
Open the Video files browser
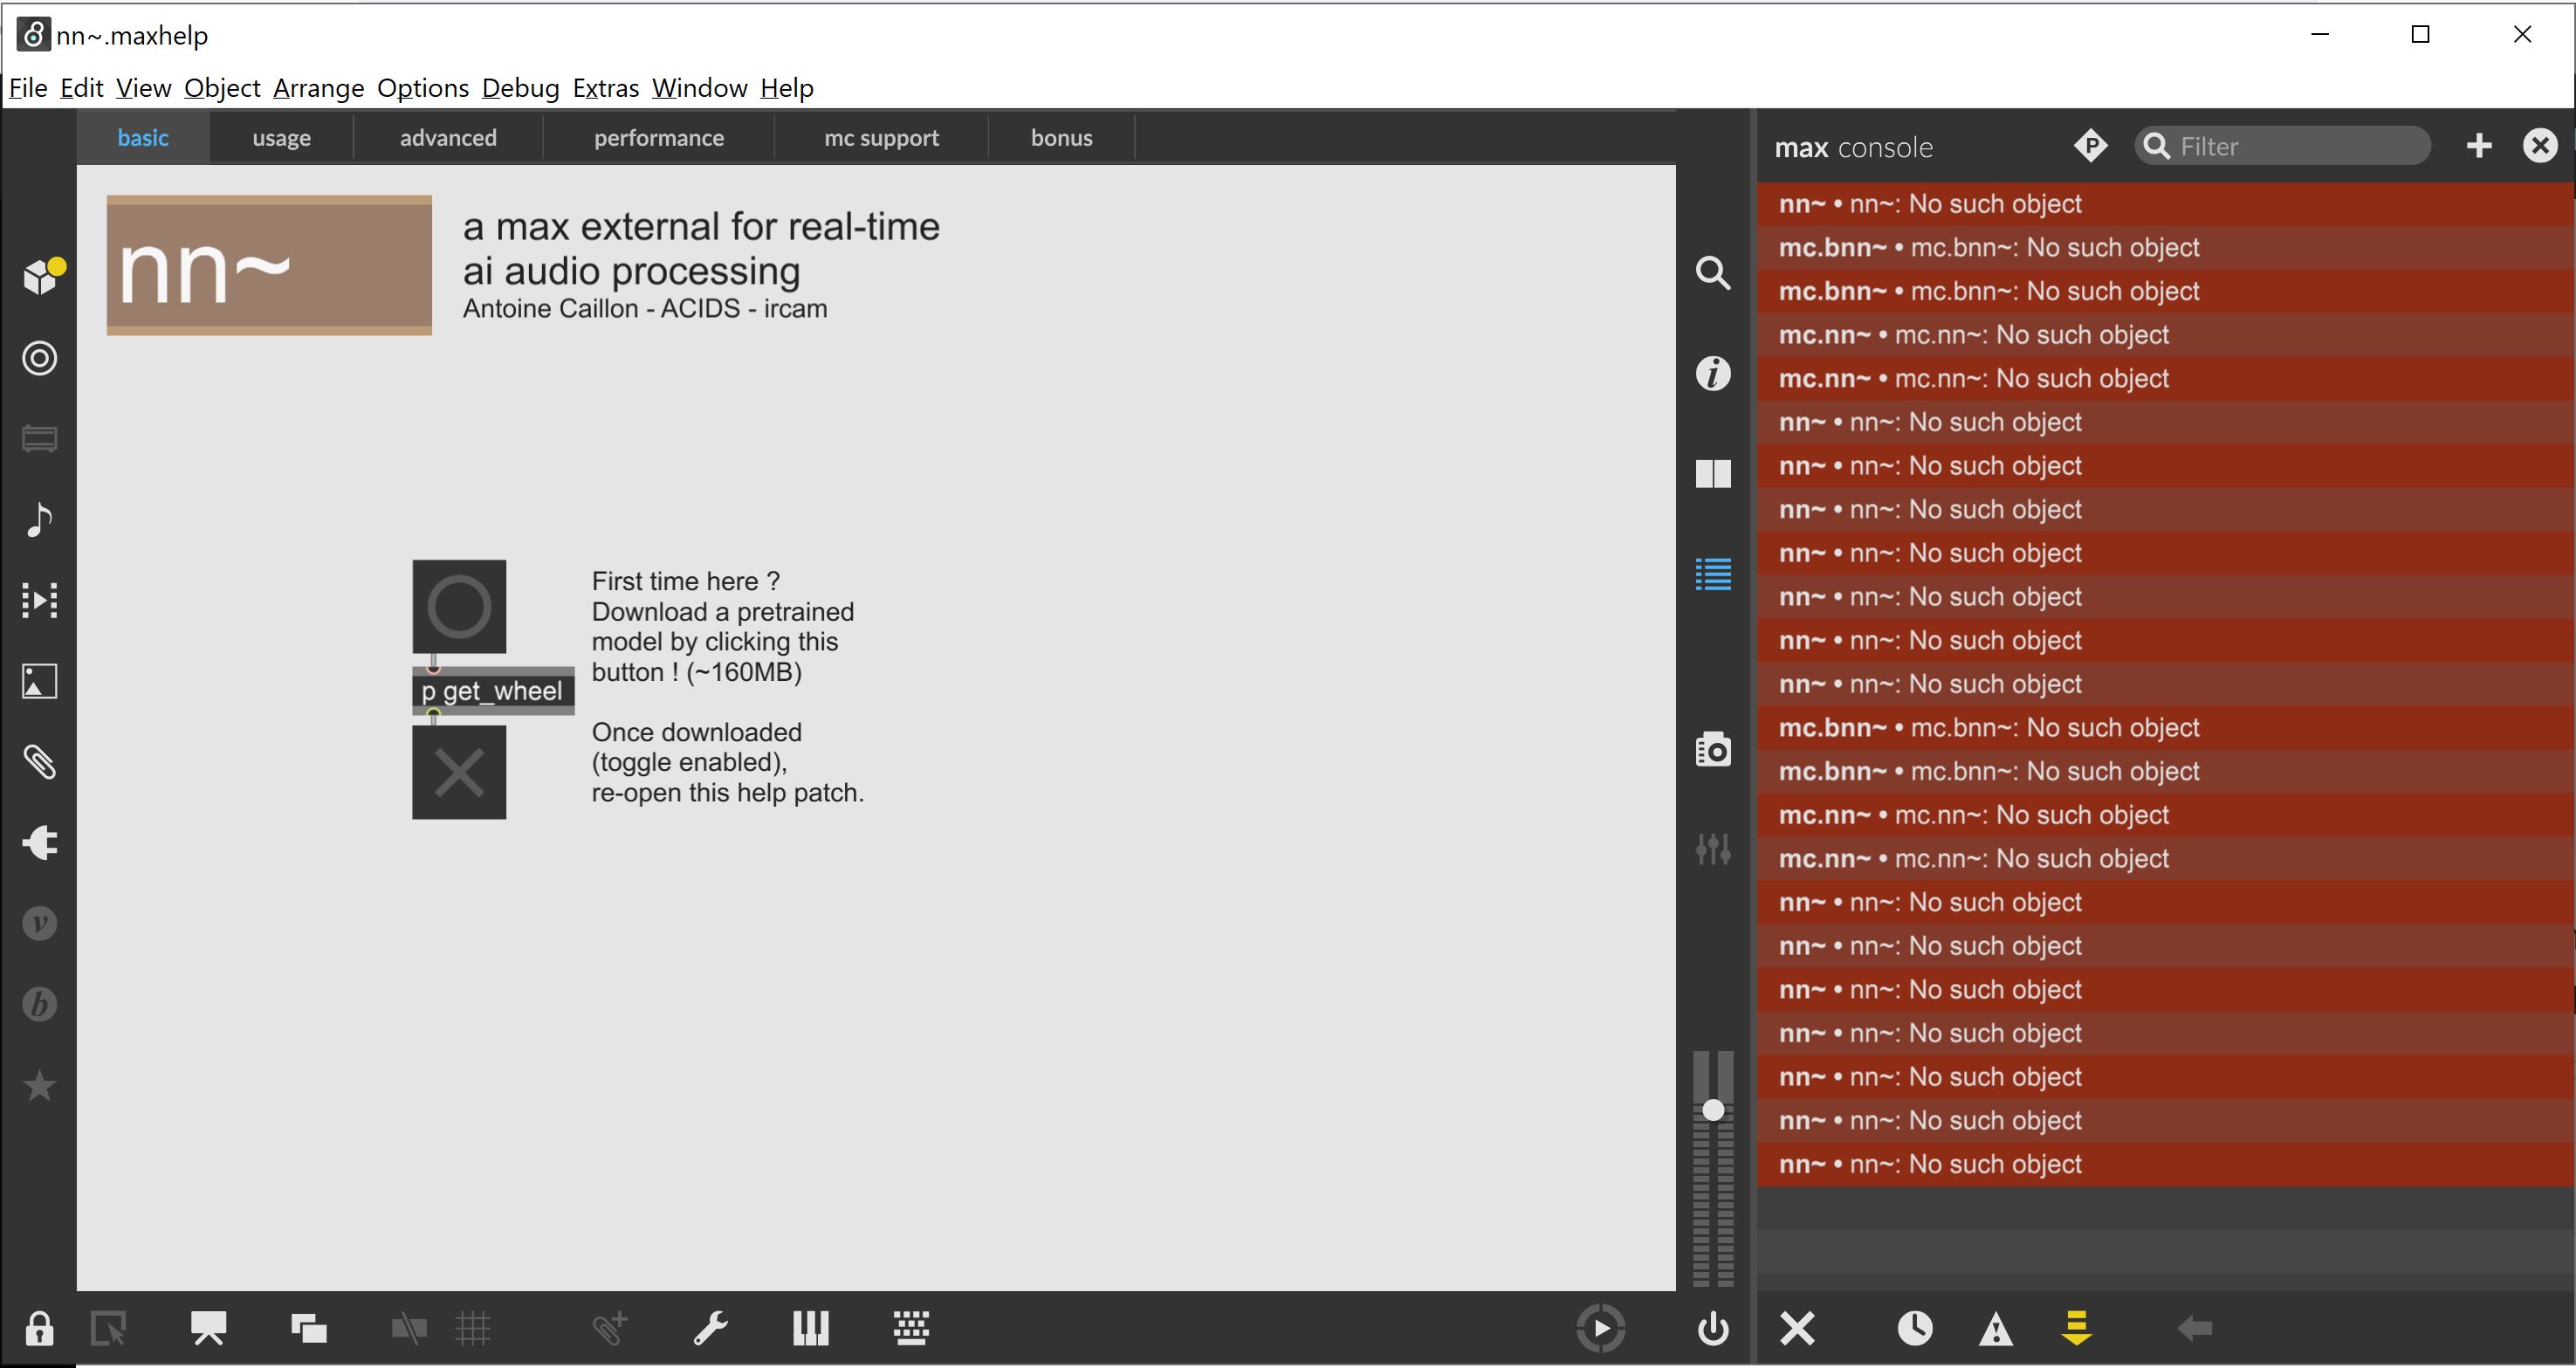(x=40, y=600)
